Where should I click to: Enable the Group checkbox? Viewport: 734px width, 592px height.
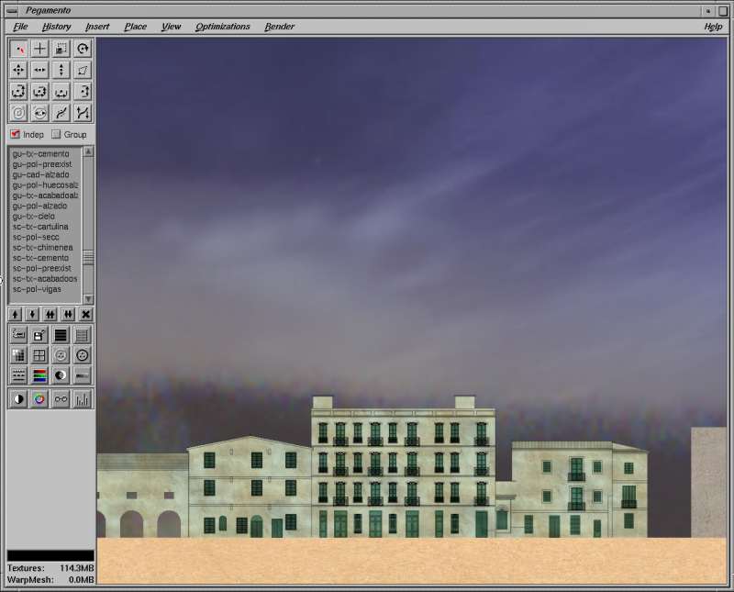(56, 134)
